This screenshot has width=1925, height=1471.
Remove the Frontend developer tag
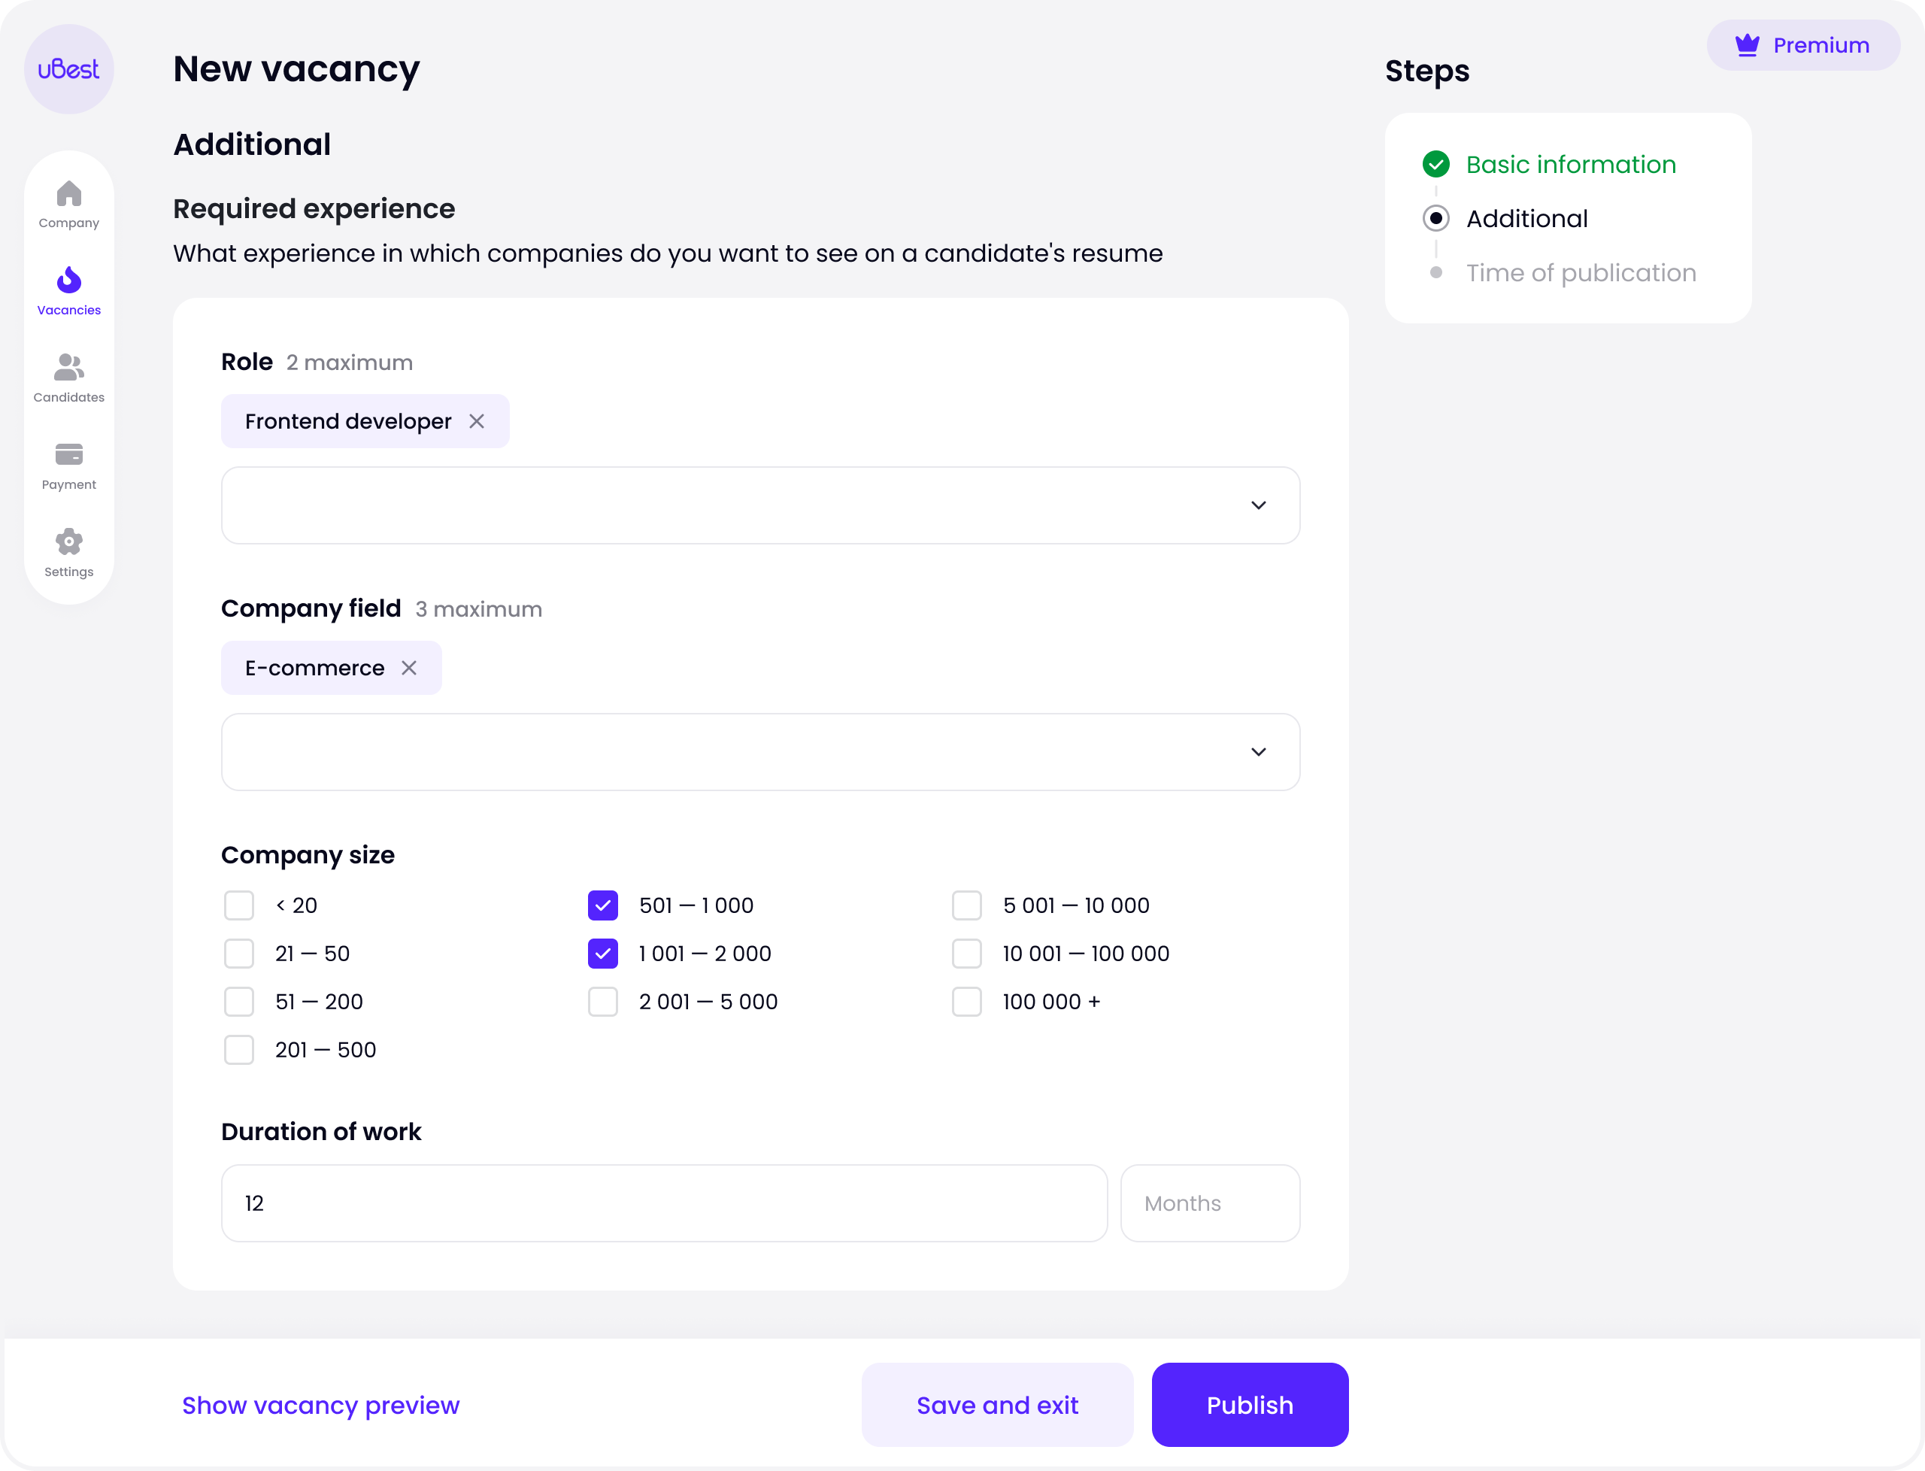tap(476, 421)
